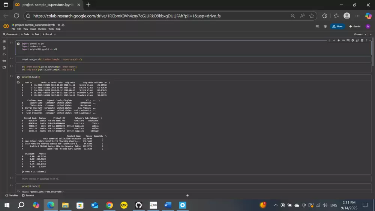Screen dimensions: 375x211
Task: Open the comments panel icon in header
Action: point(318,26)
